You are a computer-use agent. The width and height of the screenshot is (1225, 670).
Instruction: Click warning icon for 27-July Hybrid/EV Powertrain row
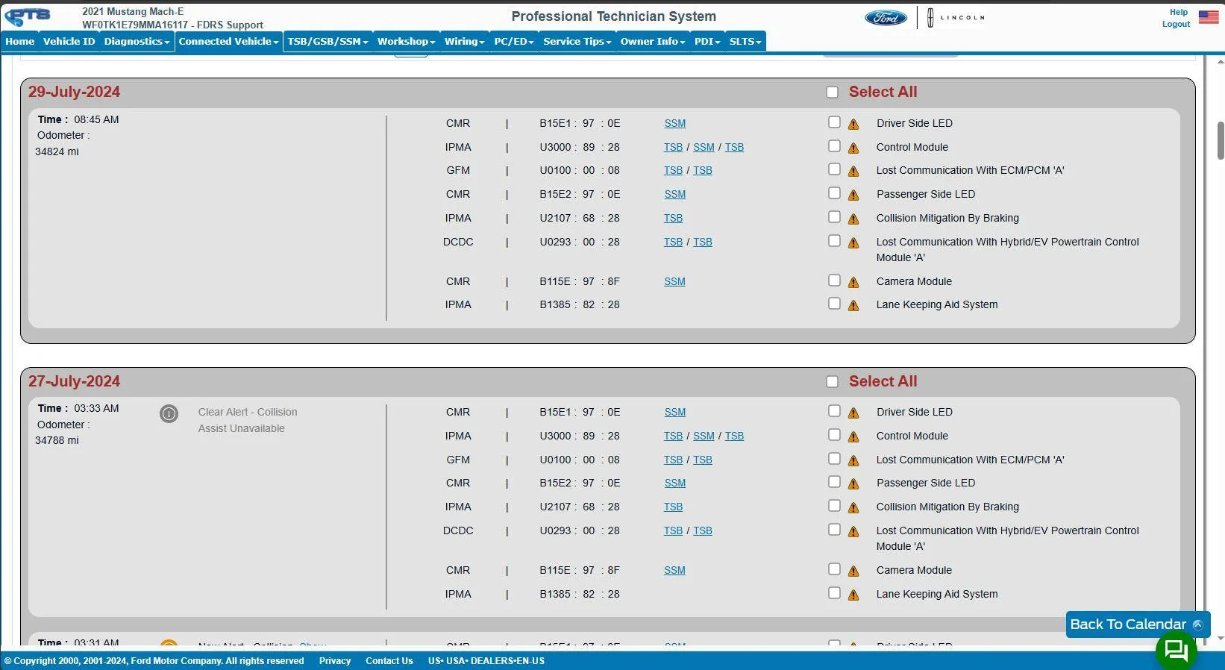pyautogui.click(x=853, y=531)
